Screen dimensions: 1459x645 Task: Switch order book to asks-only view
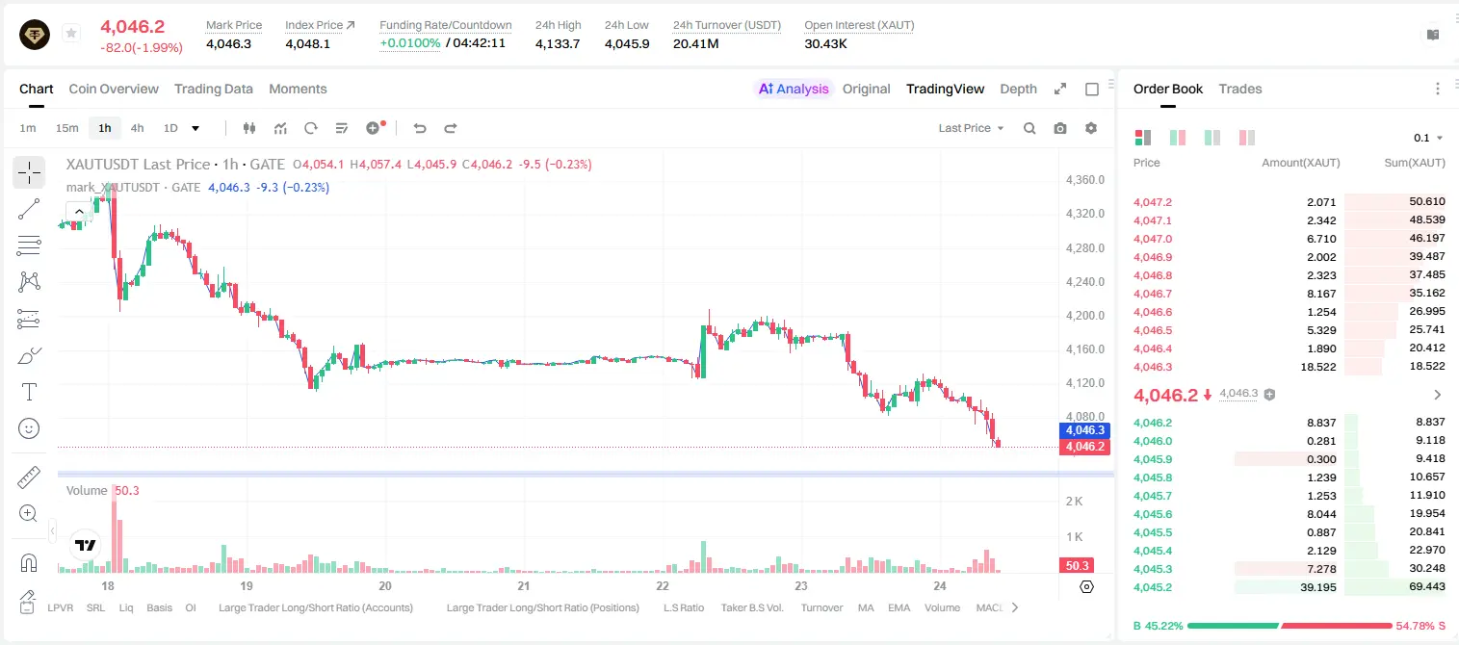1247,138
